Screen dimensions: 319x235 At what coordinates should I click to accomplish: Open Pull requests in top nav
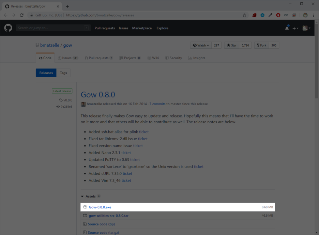coord(105,28)
